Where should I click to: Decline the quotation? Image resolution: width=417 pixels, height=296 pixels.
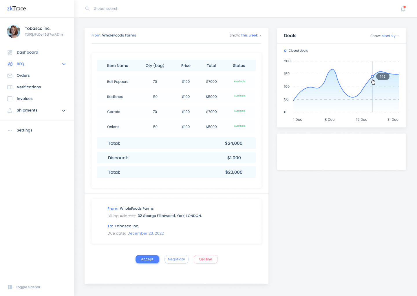[x=206, y=259]
